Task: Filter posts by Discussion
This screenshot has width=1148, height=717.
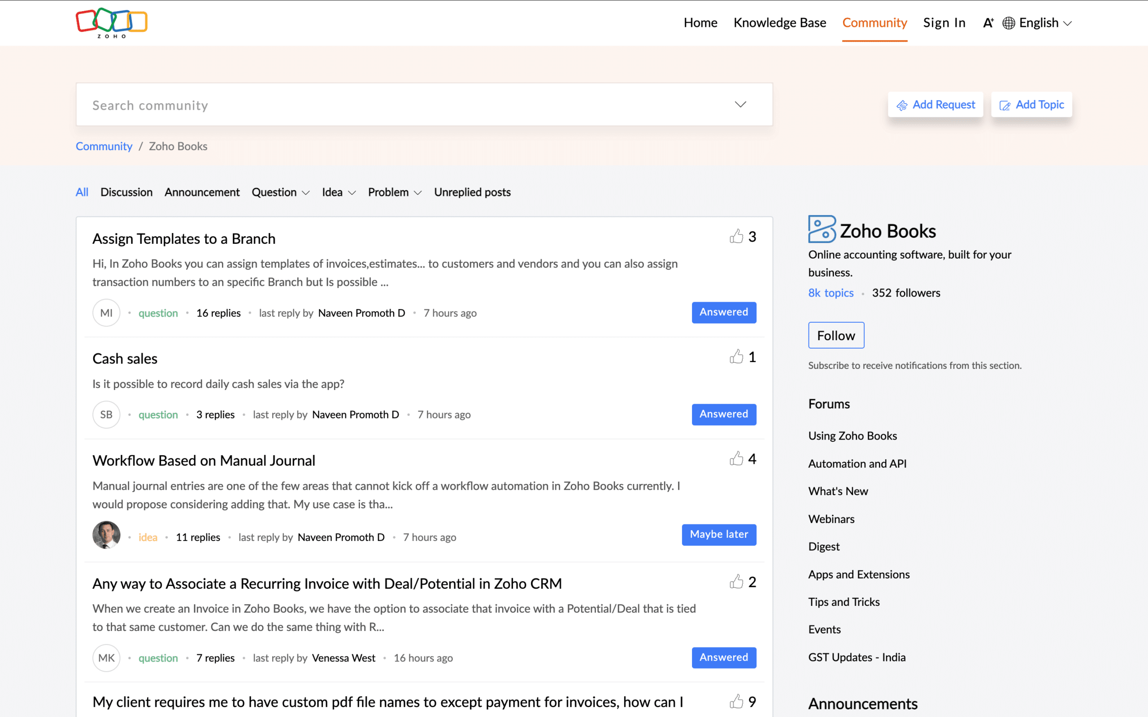Action: pyautogui.click(x=126, y=192)
